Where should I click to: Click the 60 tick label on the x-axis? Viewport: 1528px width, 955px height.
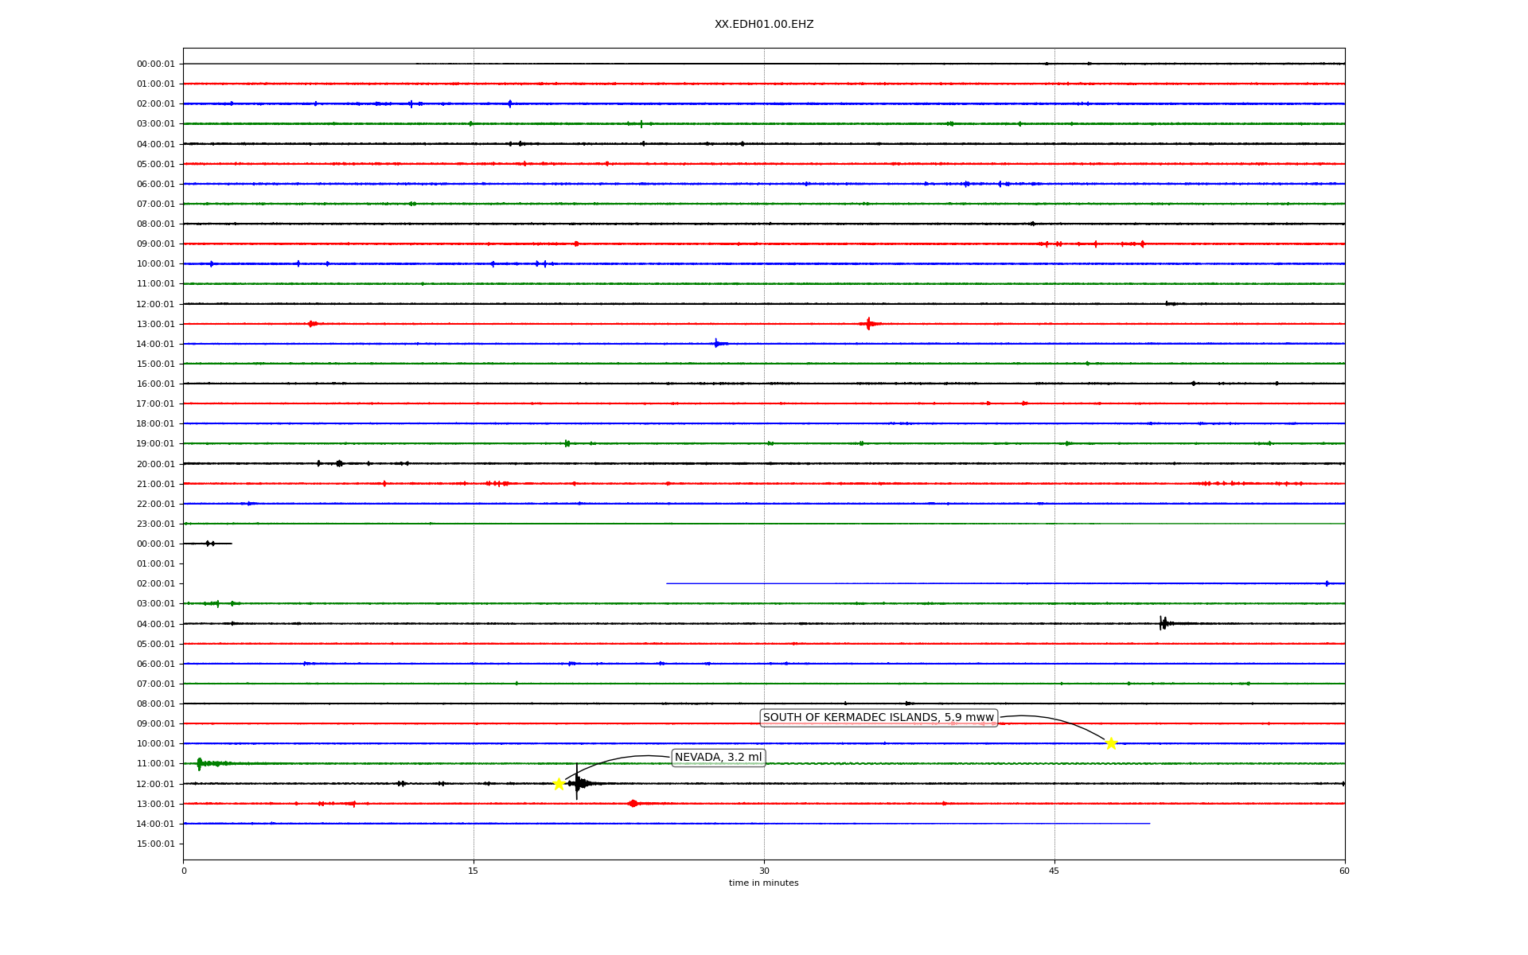click(1344, 871)
